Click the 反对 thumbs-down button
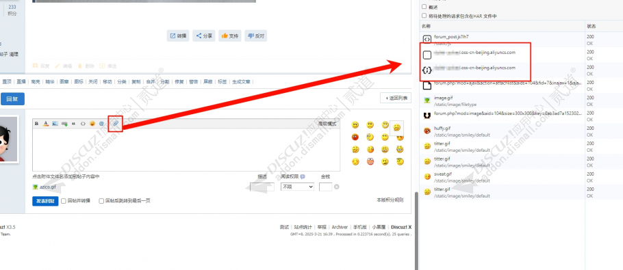 [x=256, y=36]
